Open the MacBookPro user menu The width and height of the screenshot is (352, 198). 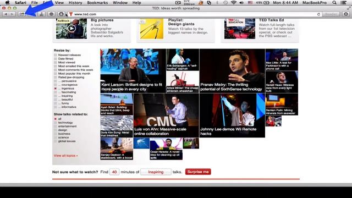coord(314,3)
